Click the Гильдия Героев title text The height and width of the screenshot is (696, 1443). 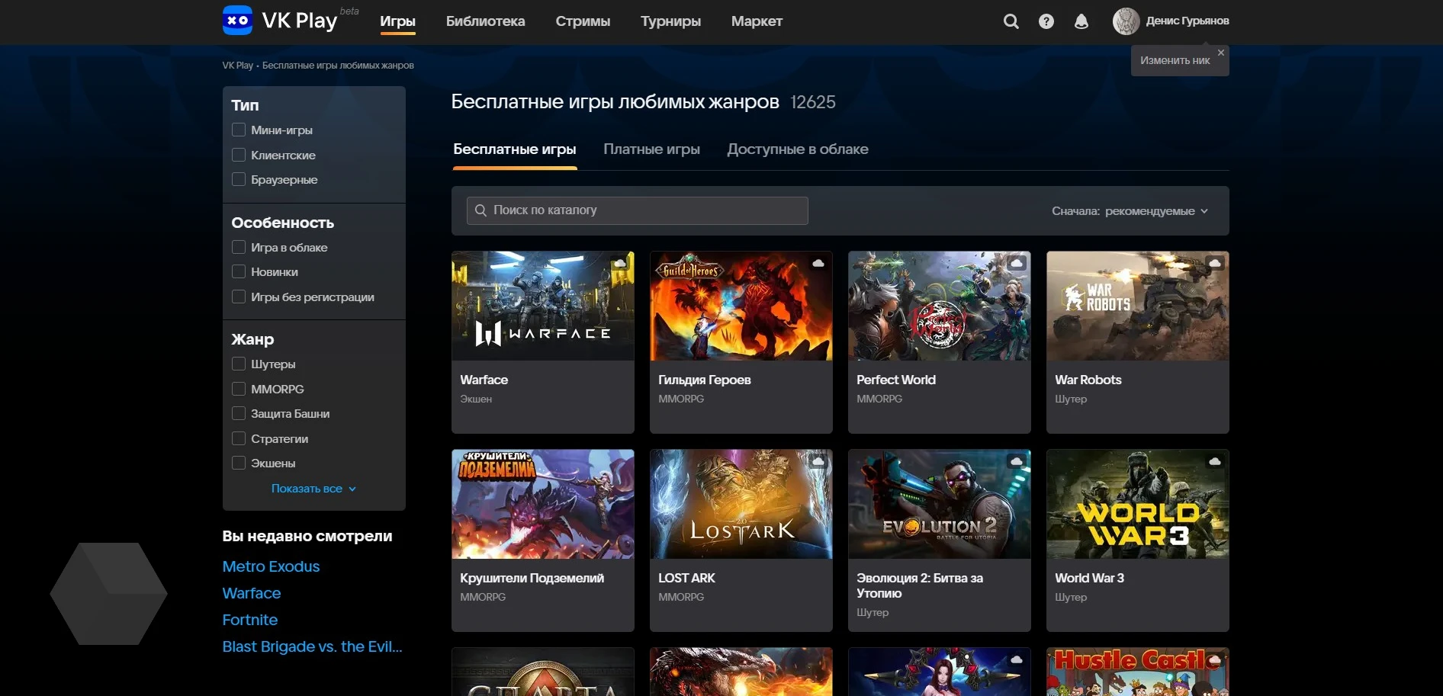704,380
